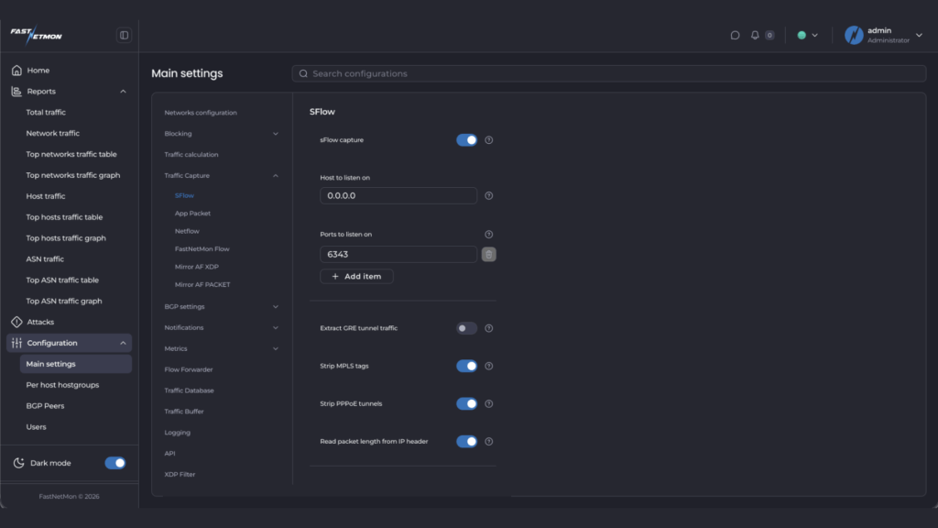Image resolution: width=938 pixels, height=528 pixels.
Task: Turn off Dark mode switch
Action: [x=115, y=463]
